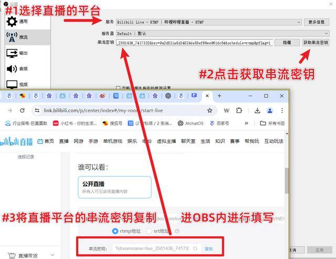Open 手游 category in Bilibili navigation

tap(93, 141)
